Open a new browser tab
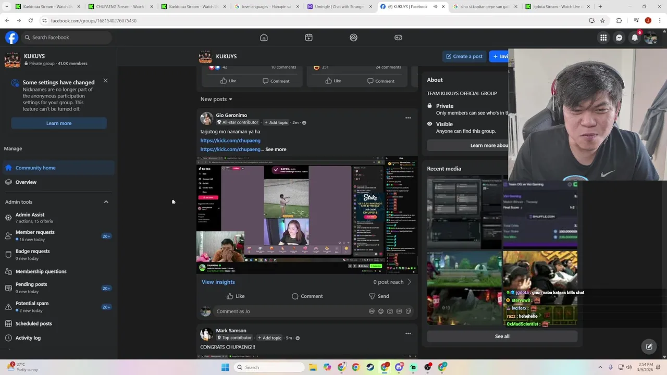667x375 pixels. (600, 7)
